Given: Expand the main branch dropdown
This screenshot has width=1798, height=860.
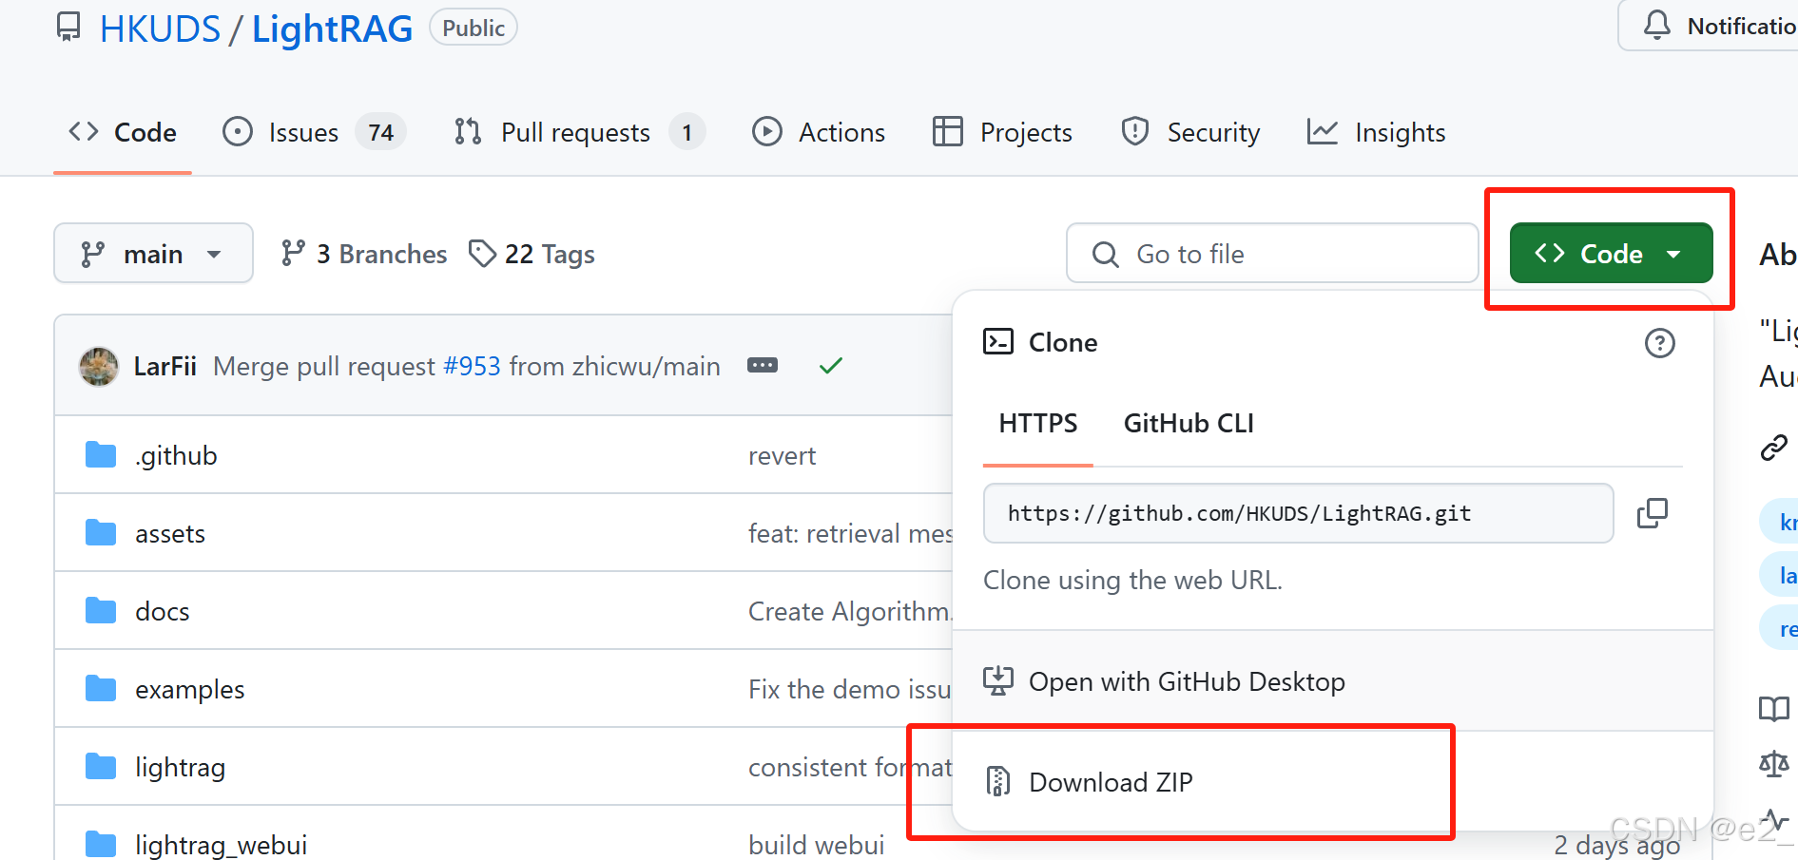Looking at the screenshot, I should pyautogui.click(x=153, y=253).
